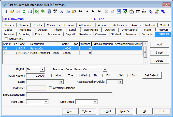The image size is (173, 117).
Task: Open the calculator toolbar icon
Action: [49, 11]
